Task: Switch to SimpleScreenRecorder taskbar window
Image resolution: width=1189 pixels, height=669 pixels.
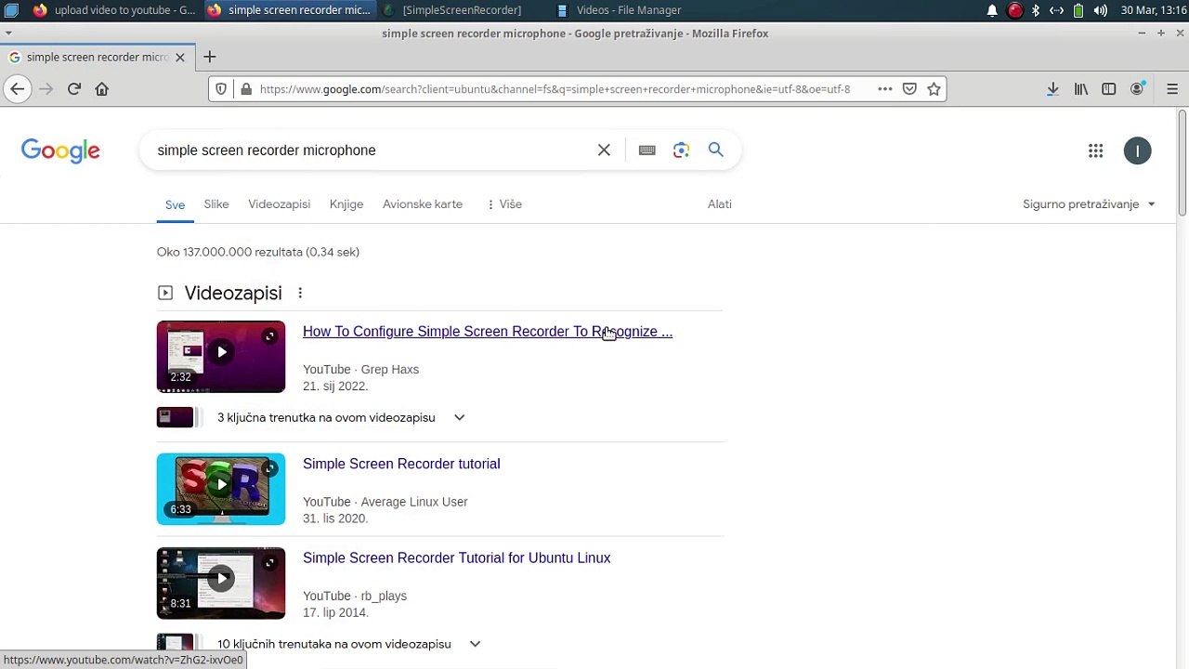Action: [451, 10]
